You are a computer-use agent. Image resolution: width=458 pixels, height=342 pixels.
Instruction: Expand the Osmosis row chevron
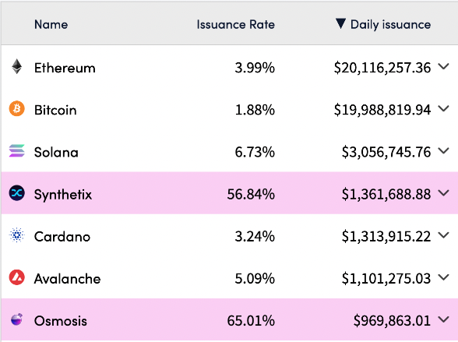[443, 319]
